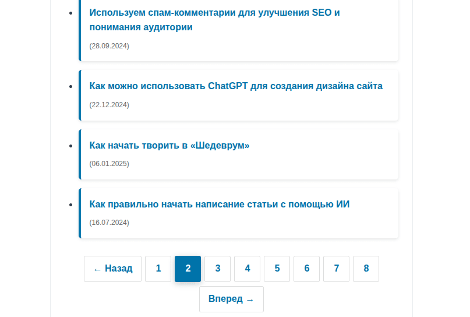
Task: Click the date (28.09.2024) under the SEO article
Action: [109, 46]
